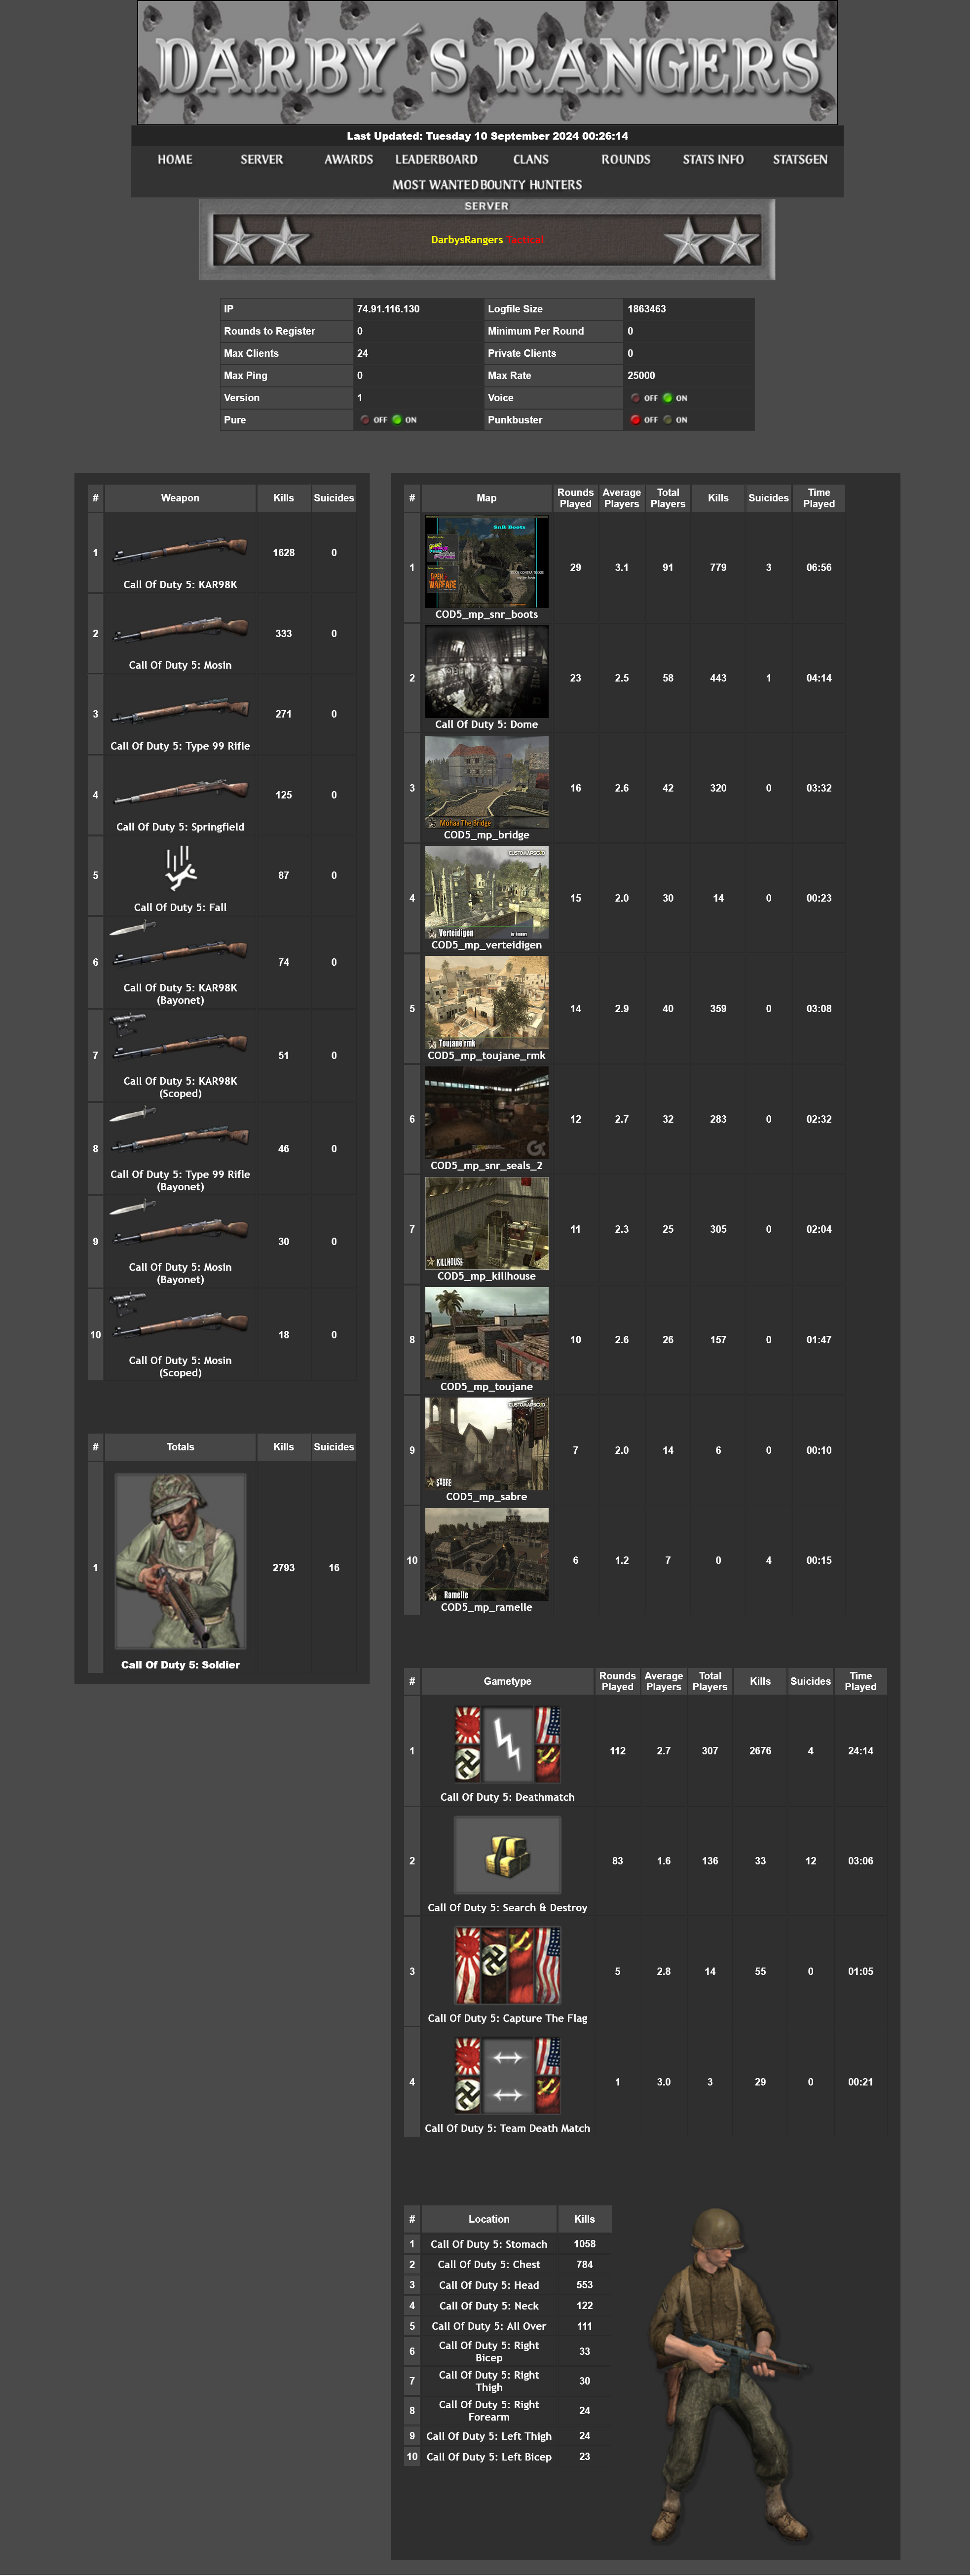Click 'Call Of Duty 5: Chest' location row
The height and width of the screenshot is (2576, 970).
pyautogui.click(x=507, y=2265)
